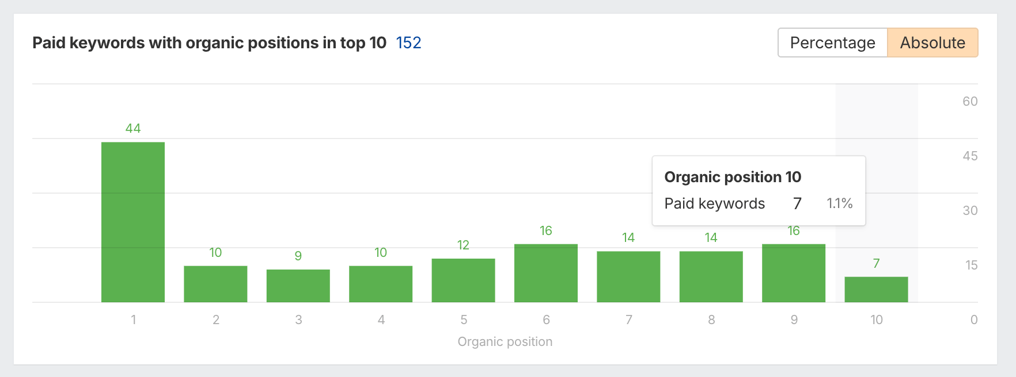The width and height of the screenshot is (1016, 377).
Task: Select the position 5 bar showing 12
Action: pyautogui.click(x=464, y=280)
